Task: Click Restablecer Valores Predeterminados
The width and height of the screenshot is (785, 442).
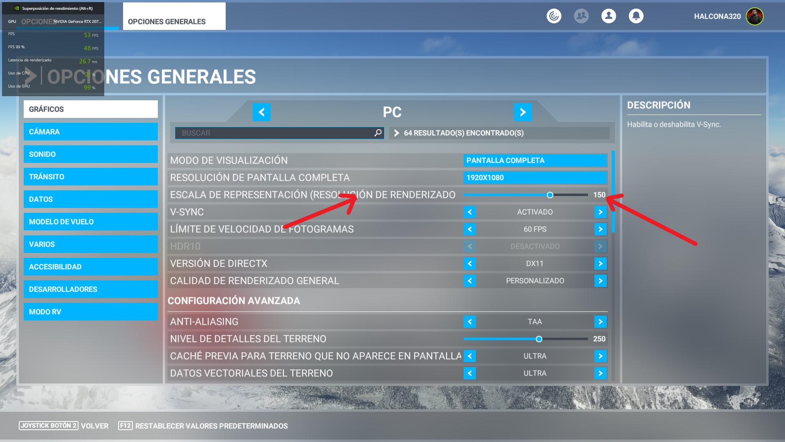Action: (x=211, y=426)
